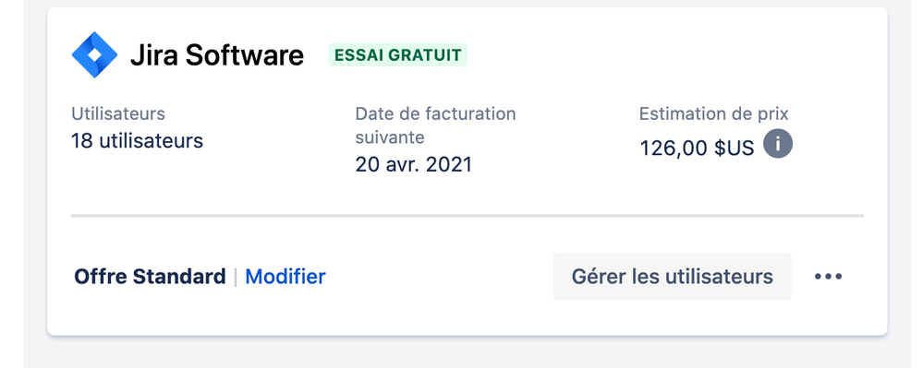The width and height of the screenshot is (923, 368).
Task: Click the word suivante under Date de facturation
Action: coord(390,137)
